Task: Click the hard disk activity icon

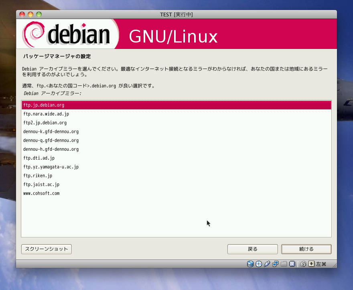Action: coord(250,264)
